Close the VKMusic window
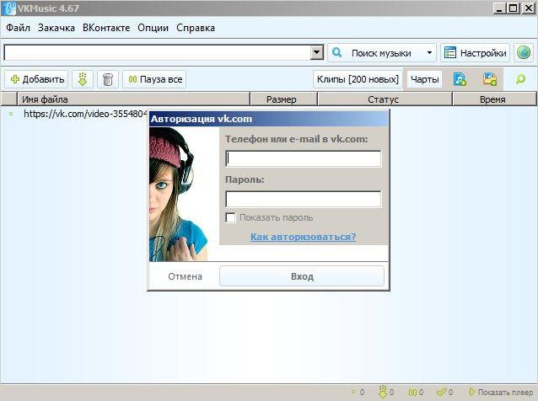Image resolution: width=538 pixels, height=401 pixels. tap(528, 8)
